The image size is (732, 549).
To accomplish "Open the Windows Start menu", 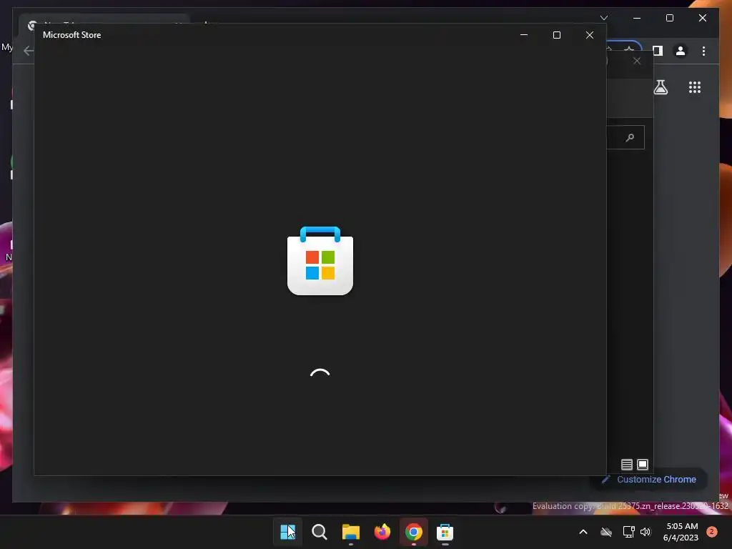I will click(287, 532).
